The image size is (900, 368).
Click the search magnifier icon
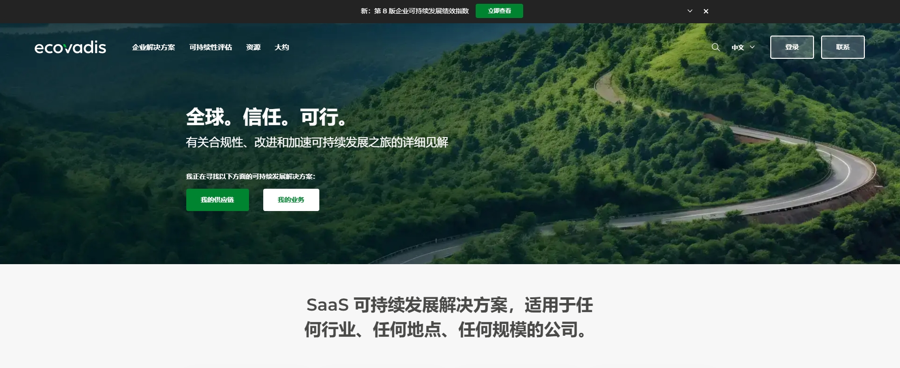[716, 47]
